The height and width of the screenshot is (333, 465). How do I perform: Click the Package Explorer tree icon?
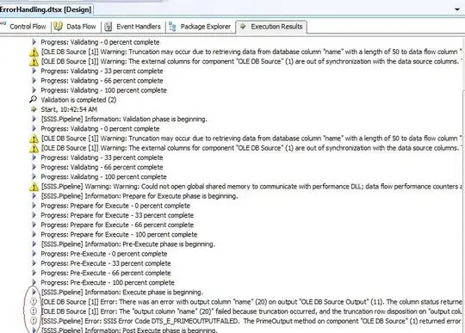click(172, 27)
